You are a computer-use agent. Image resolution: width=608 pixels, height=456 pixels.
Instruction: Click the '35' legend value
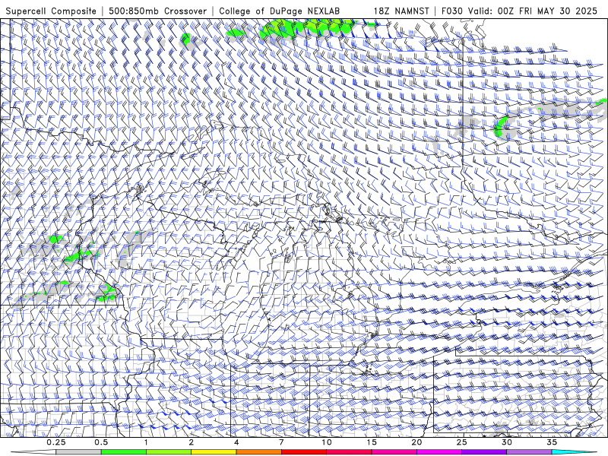pyautogui.click(x=553, y=442)
